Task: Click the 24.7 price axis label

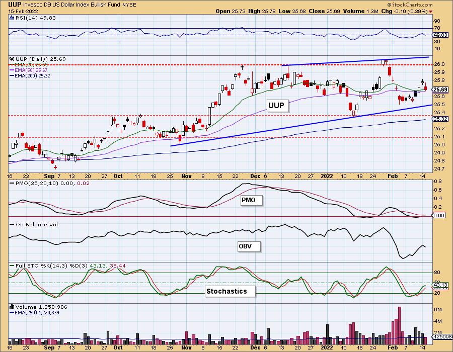Action: pyautogui.click(x=439, y=168)
